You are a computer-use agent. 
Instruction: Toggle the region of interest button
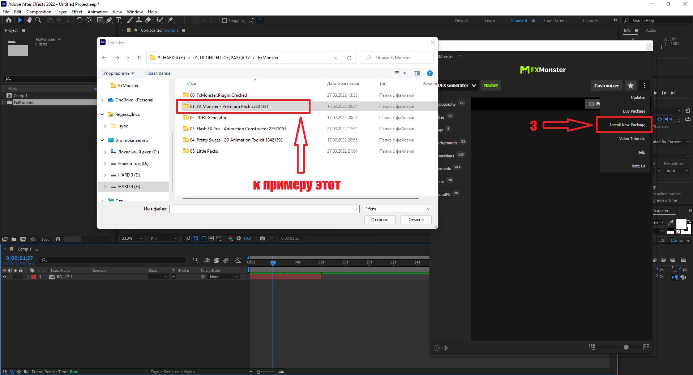click(x=211, y=238)
